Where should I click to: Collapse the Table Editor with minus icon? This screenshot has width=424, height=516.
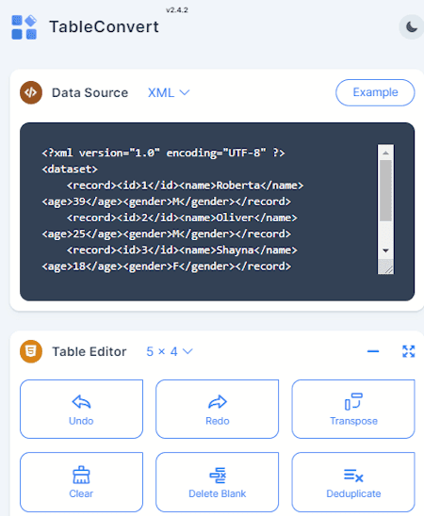(373, 351)
